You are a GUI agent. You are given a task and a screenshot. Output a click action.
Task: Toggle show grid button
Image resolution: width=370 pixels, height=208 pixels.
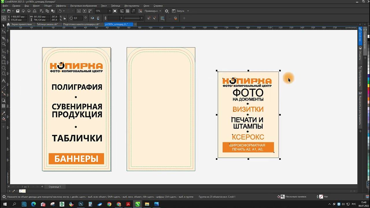(x=127, y=11)
